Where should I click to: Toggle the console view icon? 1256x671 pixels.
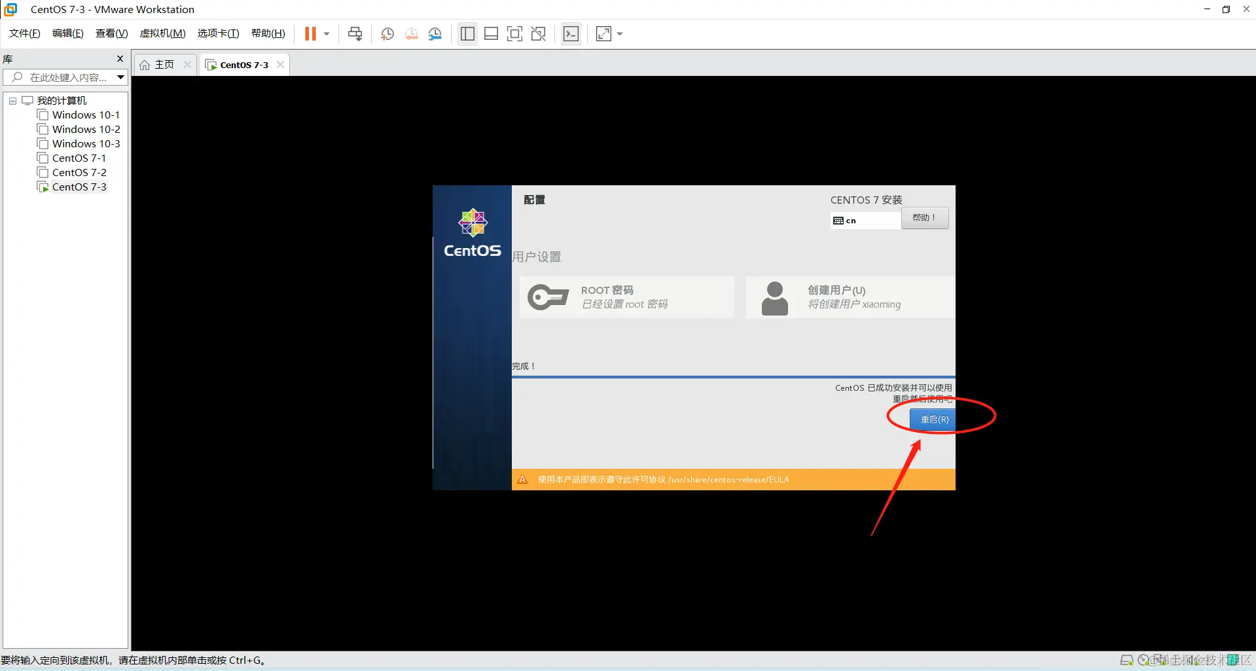click(x=571, y=34)
